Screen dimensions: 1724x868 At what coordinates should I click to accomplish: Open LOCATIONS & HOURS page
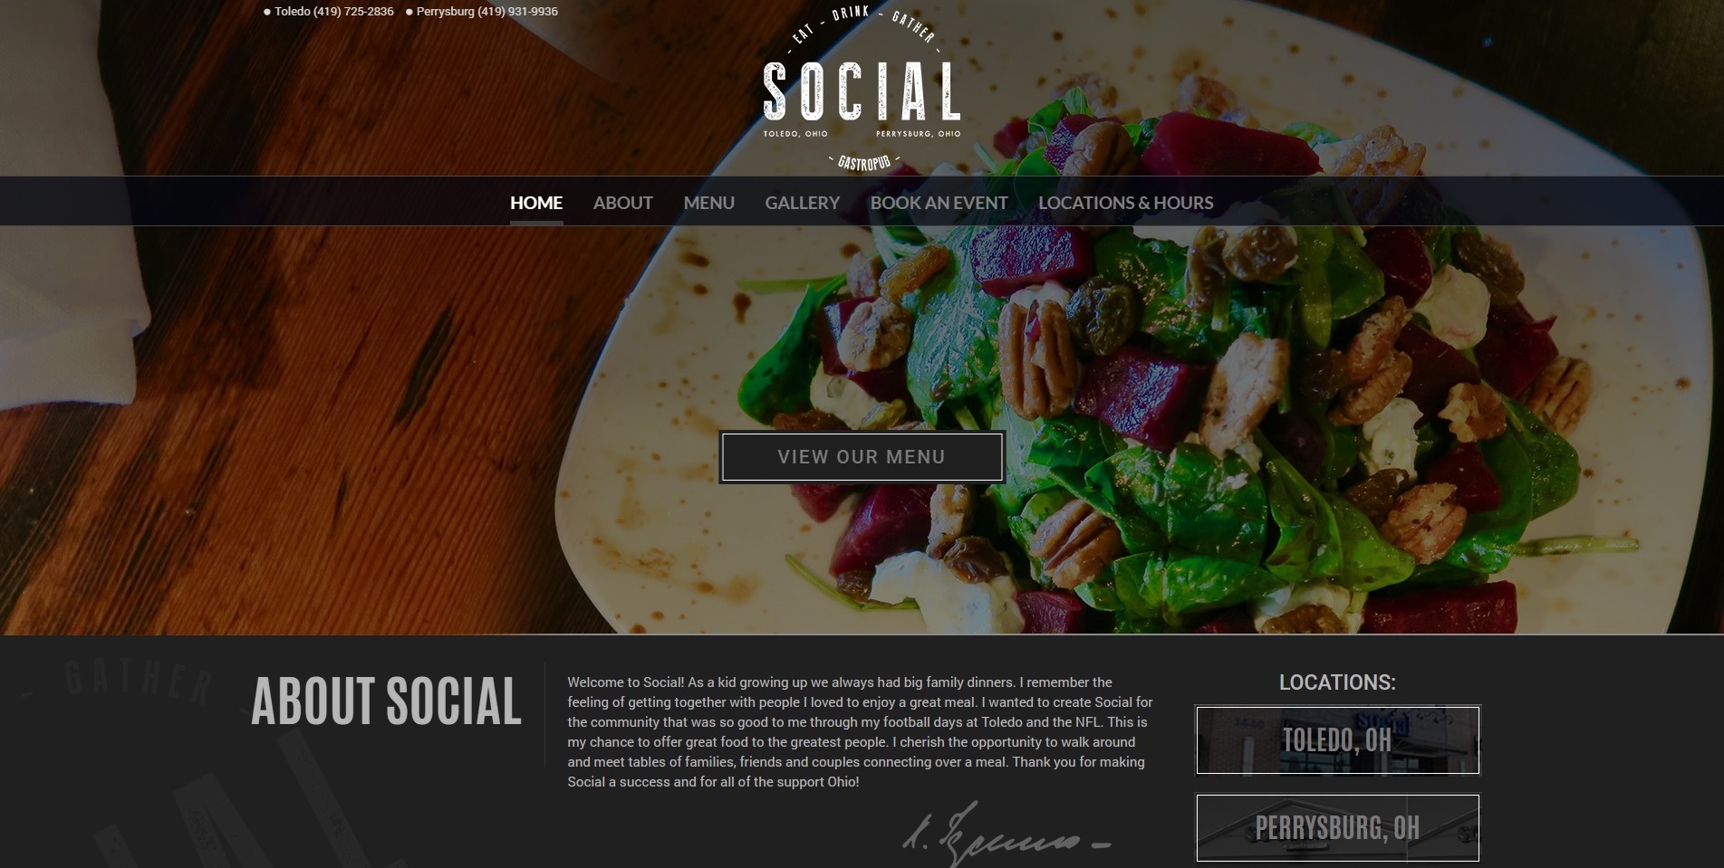[x=1126, y=203]
